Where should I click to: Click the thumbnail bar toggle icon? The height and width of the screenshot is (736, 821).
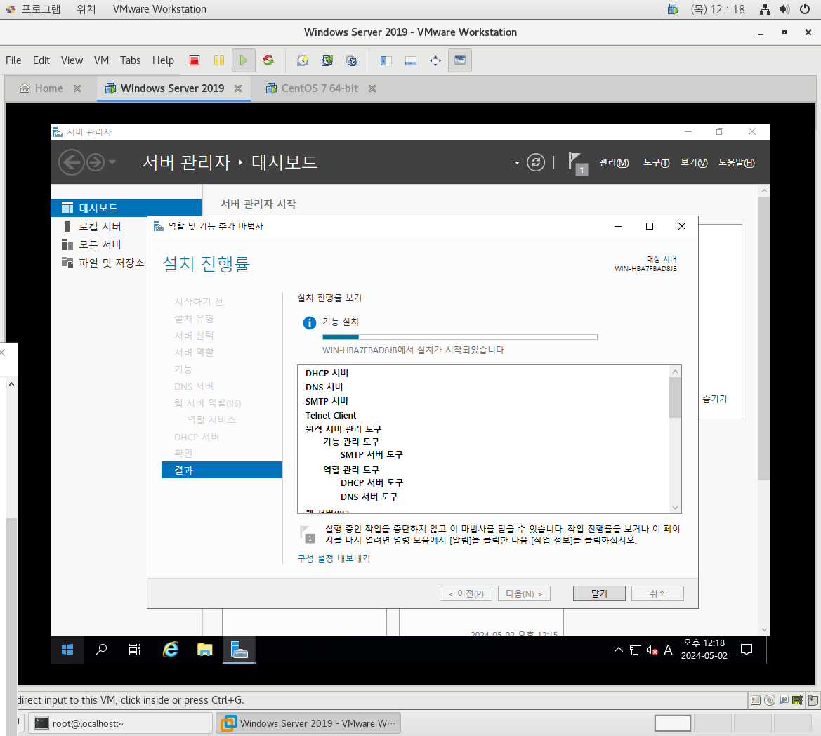click(x=410, y=60)
